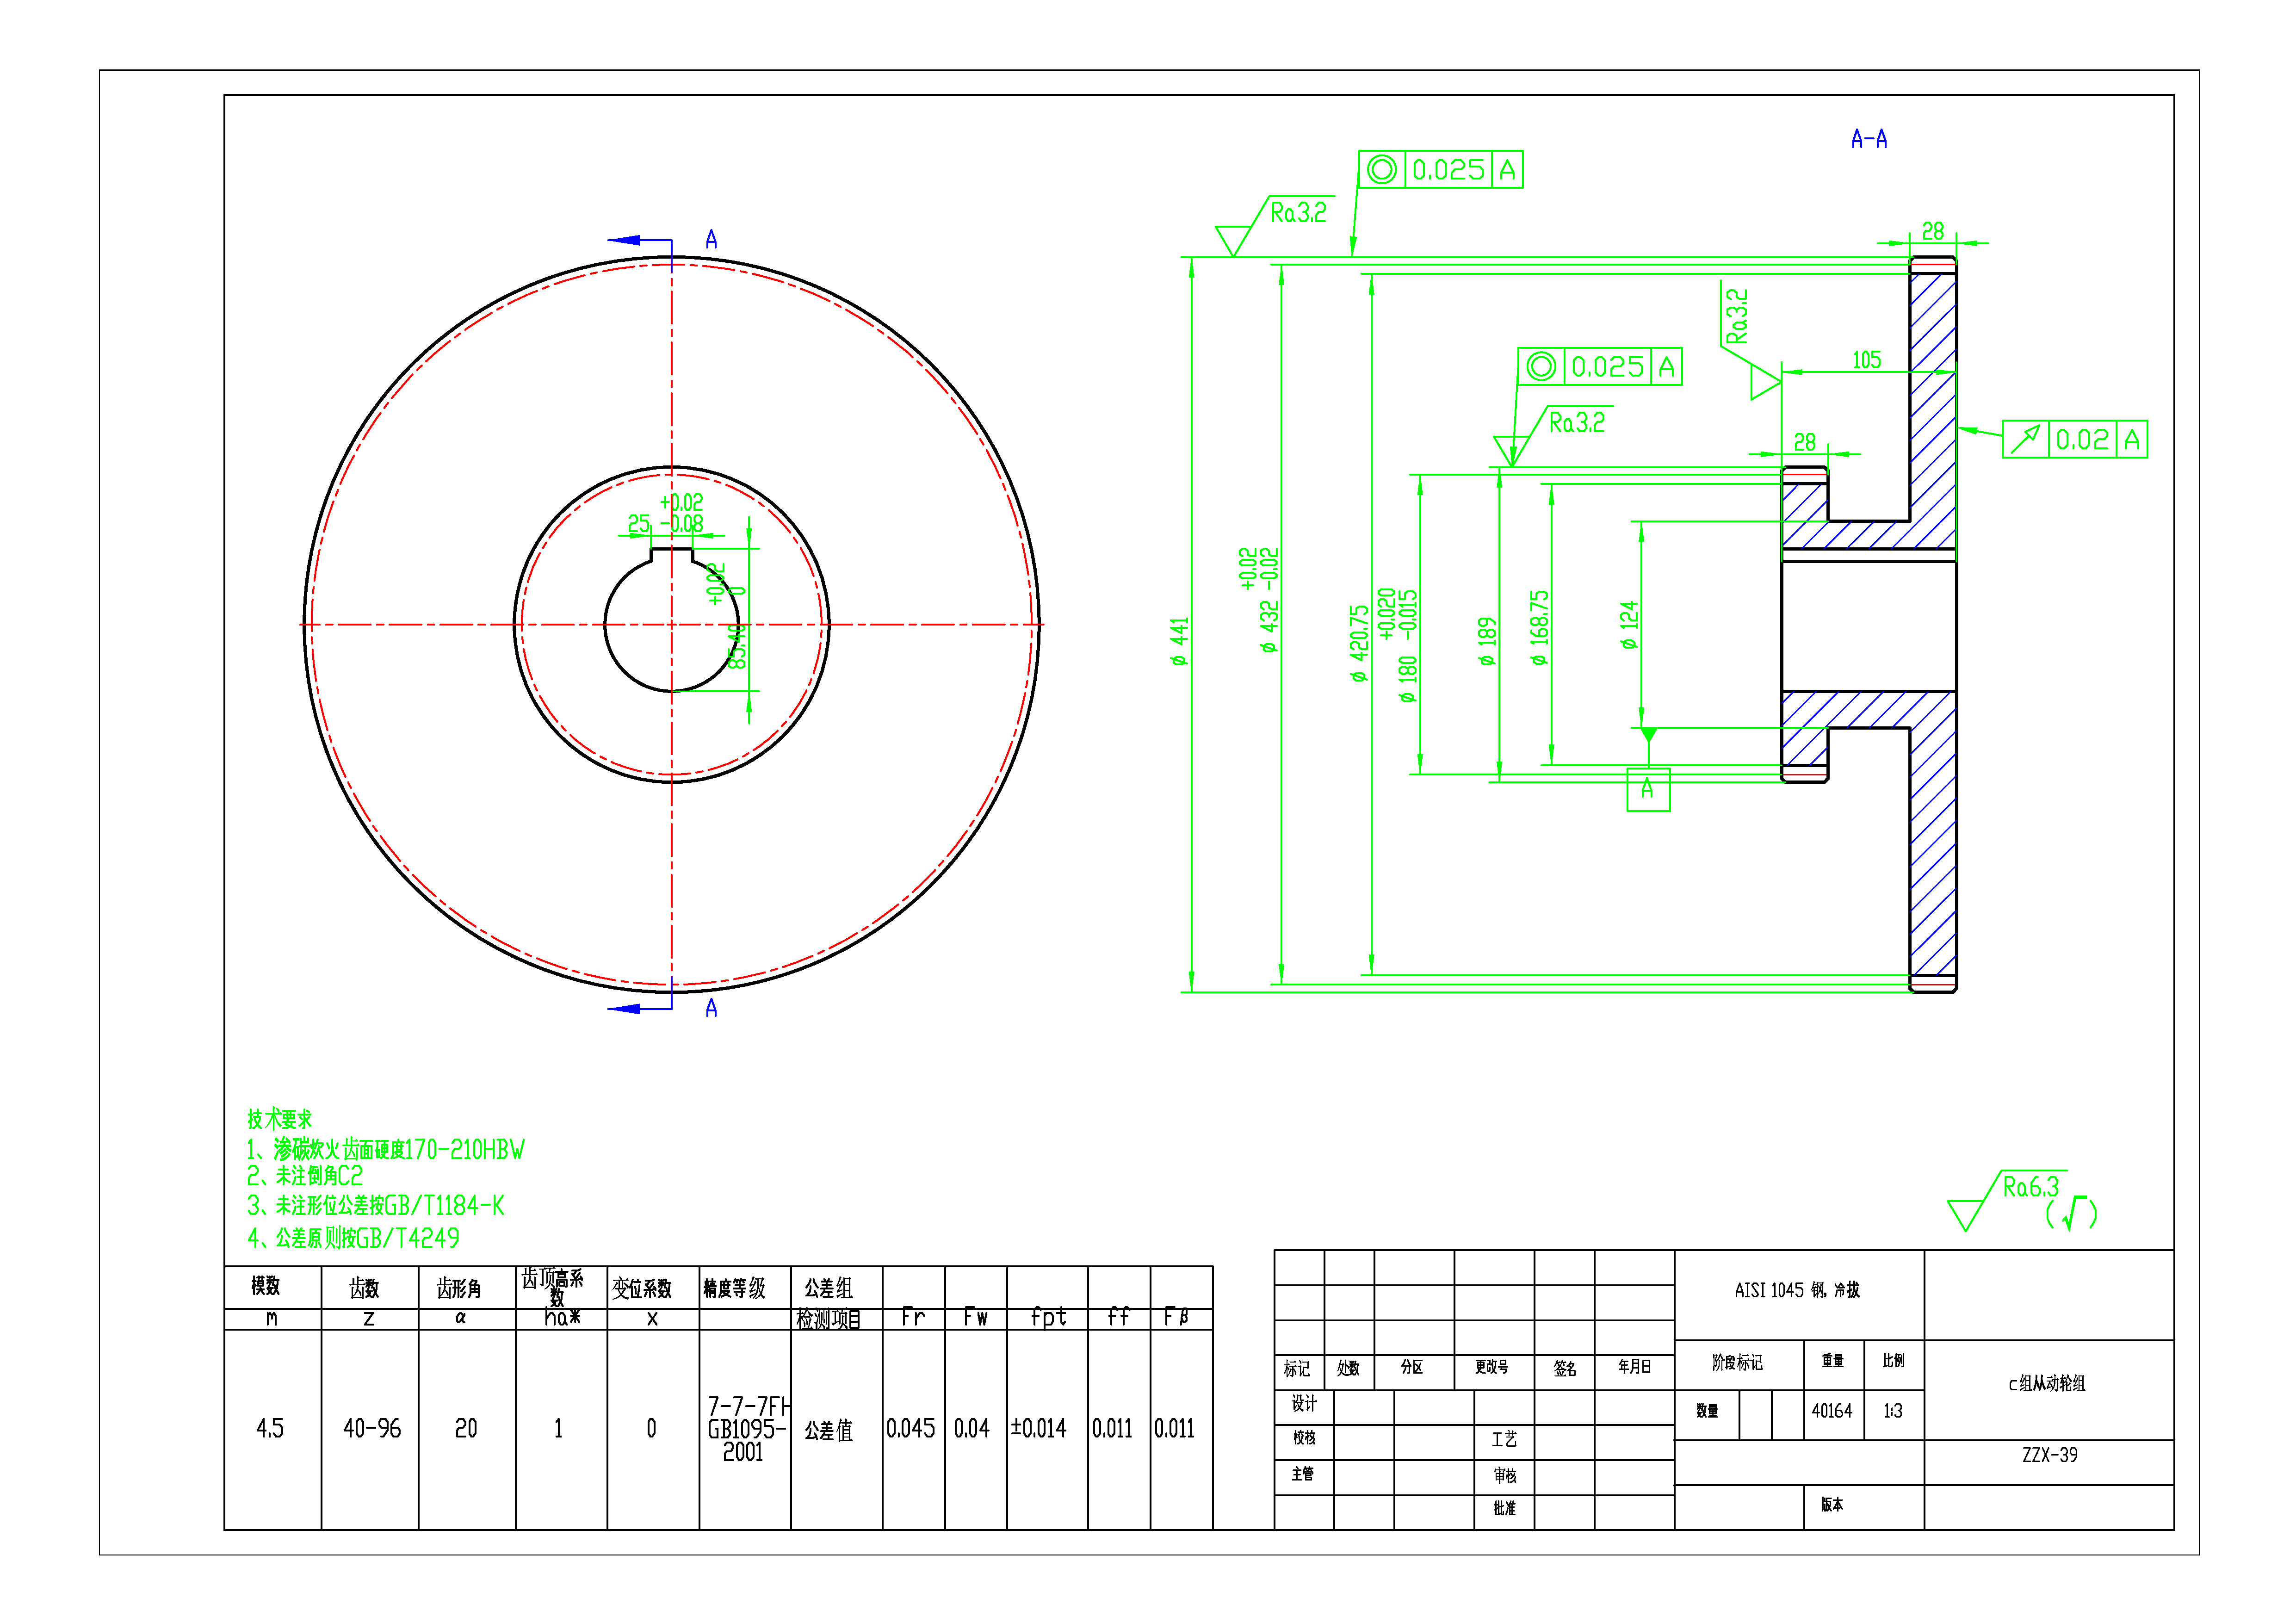Select the module value 4.5 cell
This screenshot has height=1623, width=2296.
click(270, 1428)
